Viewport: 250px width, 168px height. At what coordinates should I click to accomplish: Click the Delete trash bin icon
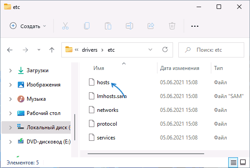click(x=172, y=26)
